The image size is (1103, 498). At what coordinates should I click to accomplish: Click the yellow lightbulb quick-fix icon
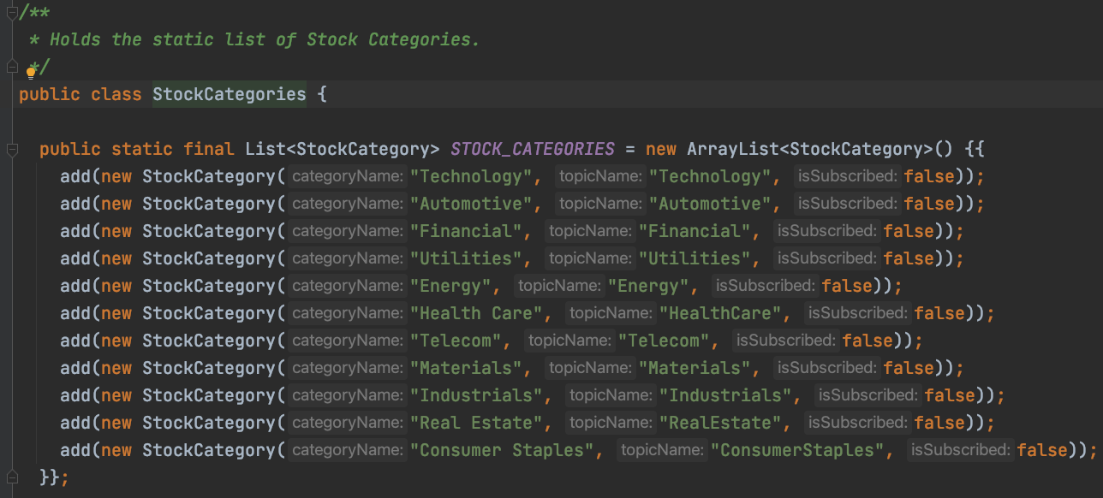(32, 72)
